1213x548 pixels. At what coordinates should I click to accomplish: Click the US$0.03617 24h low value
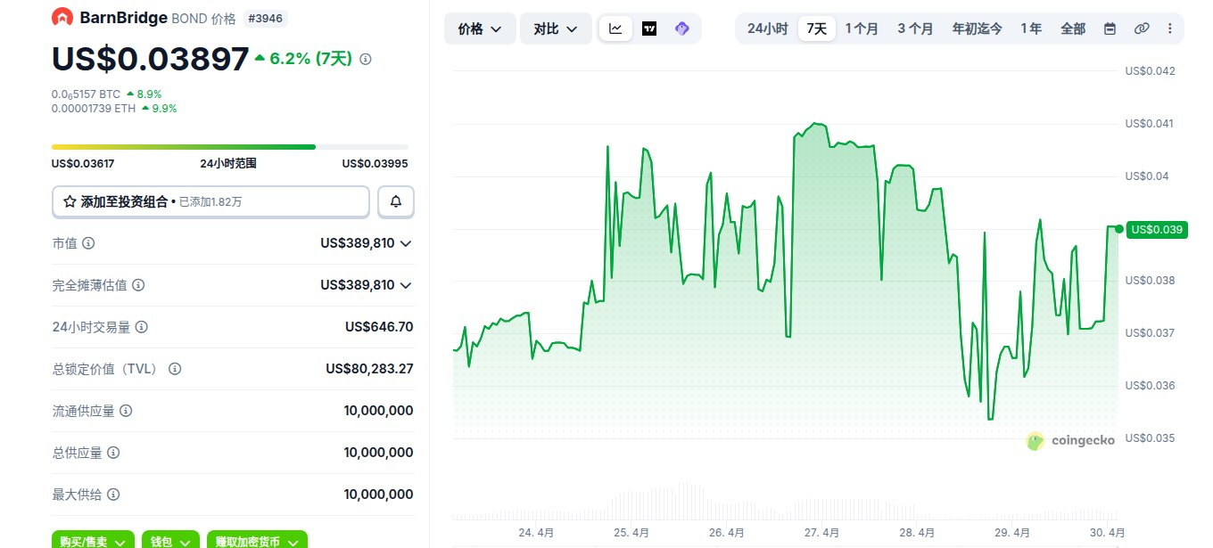pos(83,164)
